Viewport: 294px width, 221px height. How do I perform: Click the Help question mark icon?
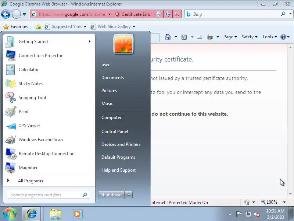pyautogui.click(x=283, y=37)
